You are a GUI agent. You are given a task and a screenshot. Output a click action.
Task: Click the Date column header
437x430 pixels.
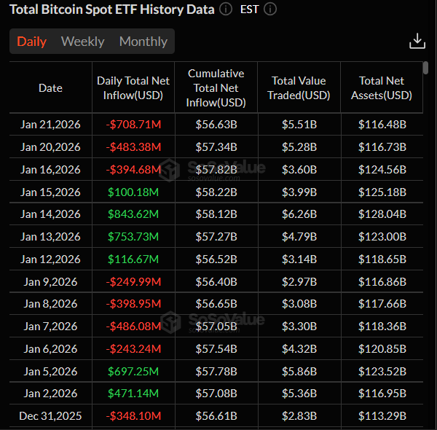coord(50,88)
